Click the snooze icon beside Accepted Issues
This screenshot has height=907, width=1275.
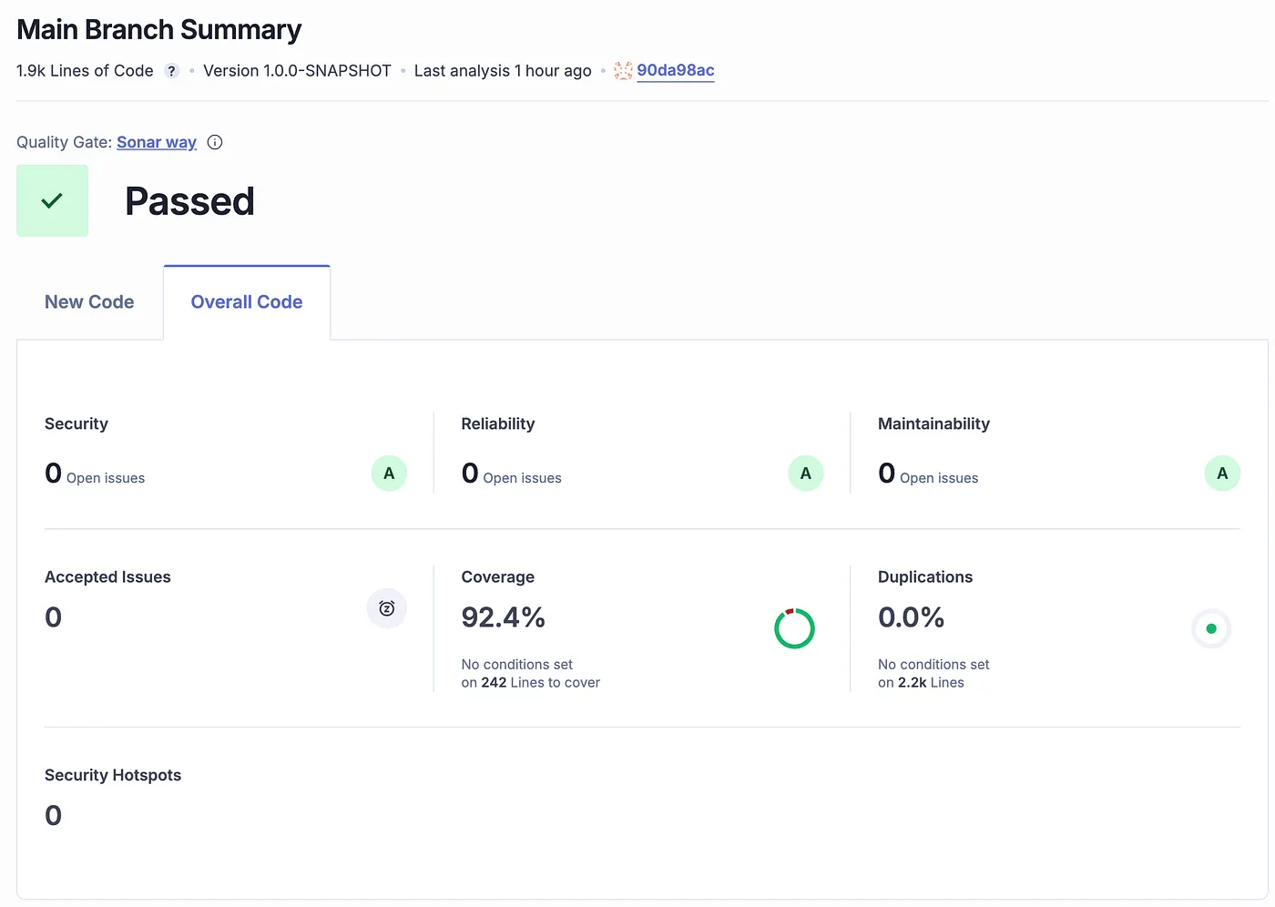point(386,608)
